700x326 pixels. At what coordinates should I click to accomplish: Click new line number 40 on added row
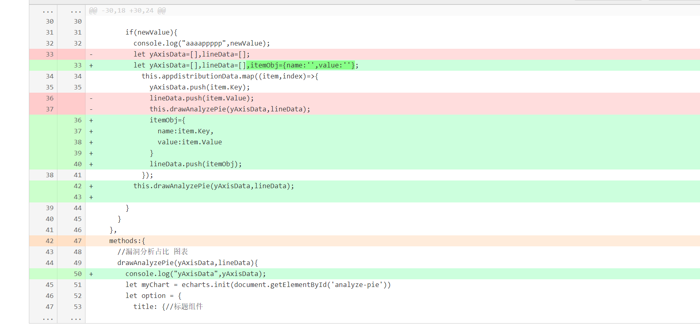tap(78, 164)
